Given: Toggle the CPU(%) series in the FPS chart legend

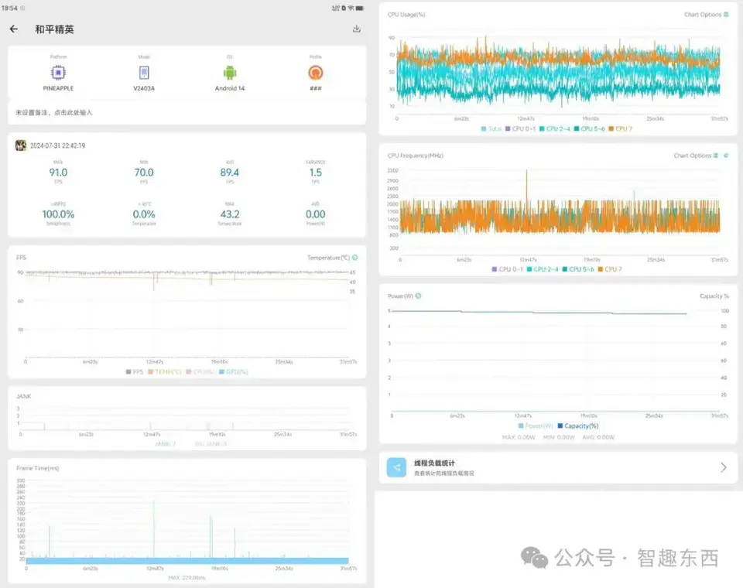Looking at the screenshot, I should coord(200,372).
